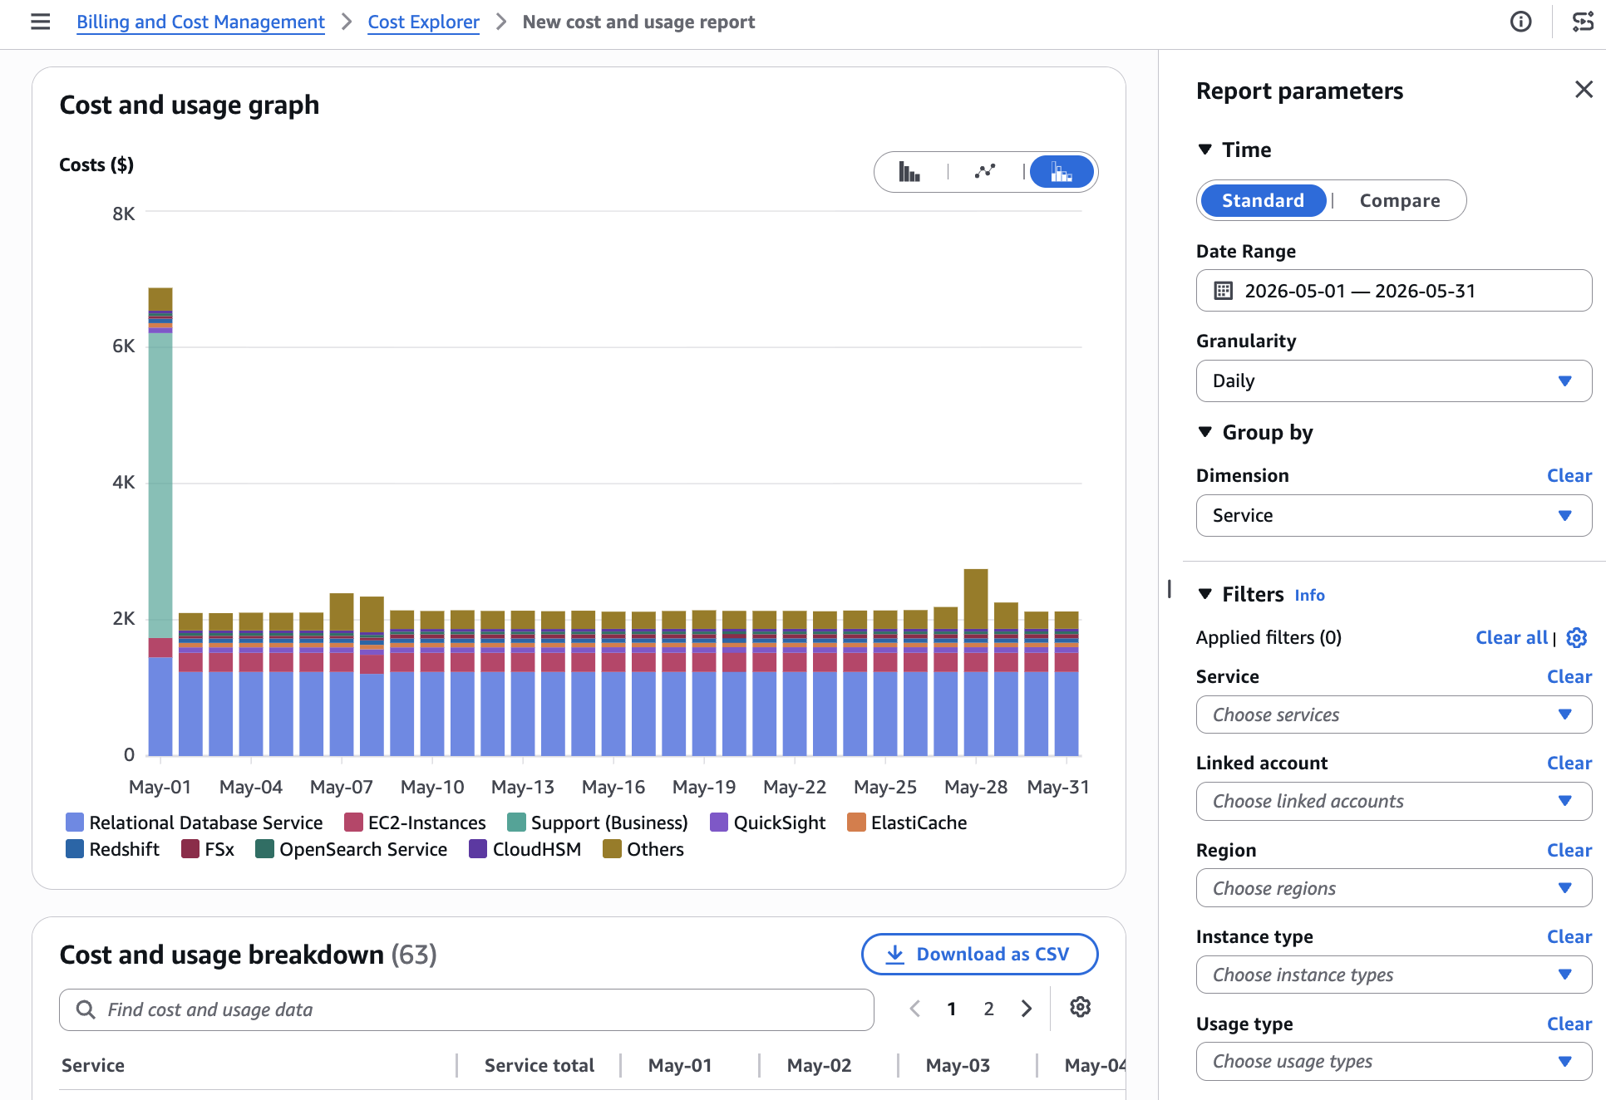Click the May-28 spike cost bar

tap(976, 662)
